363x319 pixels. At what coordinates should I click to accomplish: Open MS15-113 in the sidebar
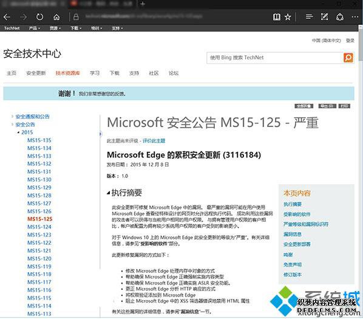pos(39,314)
